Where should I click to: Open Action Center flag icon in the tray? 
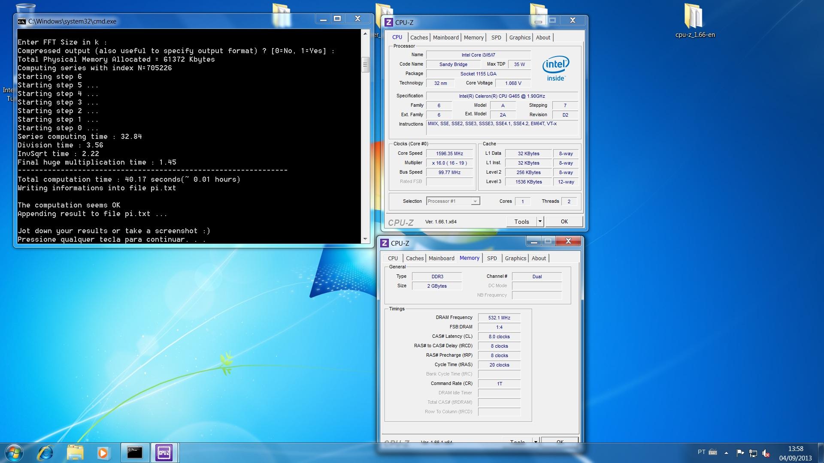point(740,453)
